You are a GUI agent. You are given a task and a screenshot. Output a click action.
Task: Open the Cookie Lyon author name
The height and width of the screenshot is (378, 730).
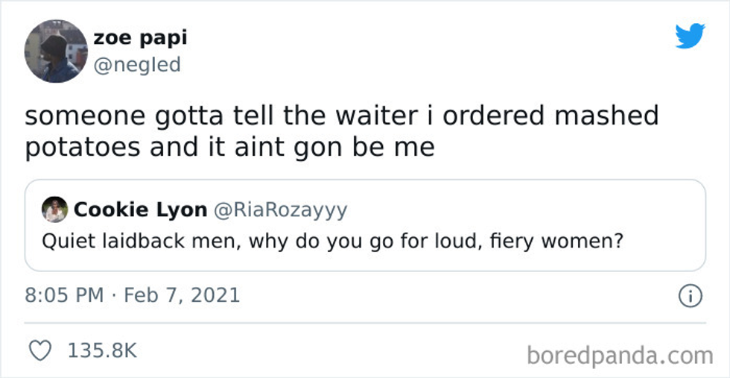[140, 210]
